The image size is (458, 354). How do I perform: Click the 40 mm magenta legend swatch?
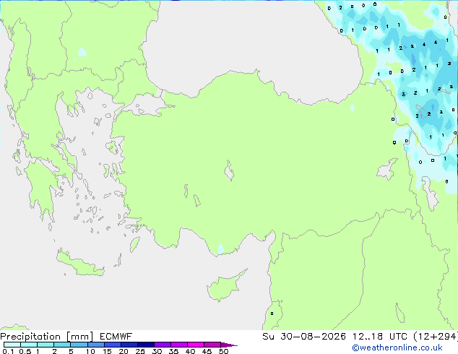pos(196,345)
